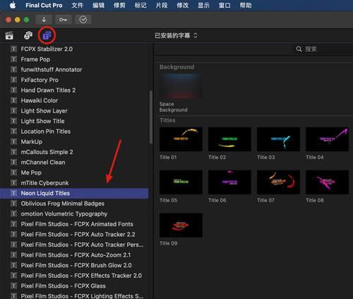
Task: Open the 片段 menu
Action: [162, 5]
